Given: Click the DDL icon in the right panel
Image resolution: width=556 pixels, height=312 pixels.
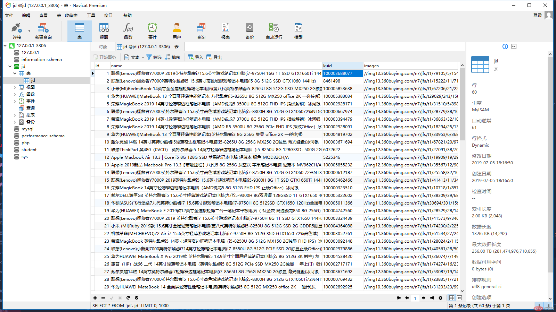Looking at the screenshot, I should coord(514,46).
